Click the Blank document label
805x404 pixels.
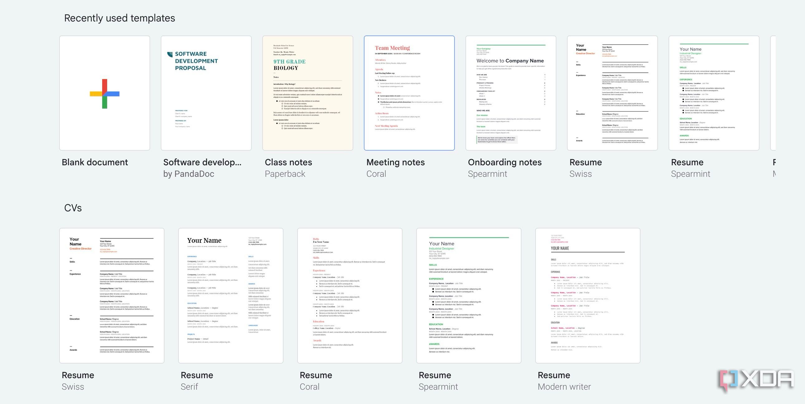click(95, 162)
